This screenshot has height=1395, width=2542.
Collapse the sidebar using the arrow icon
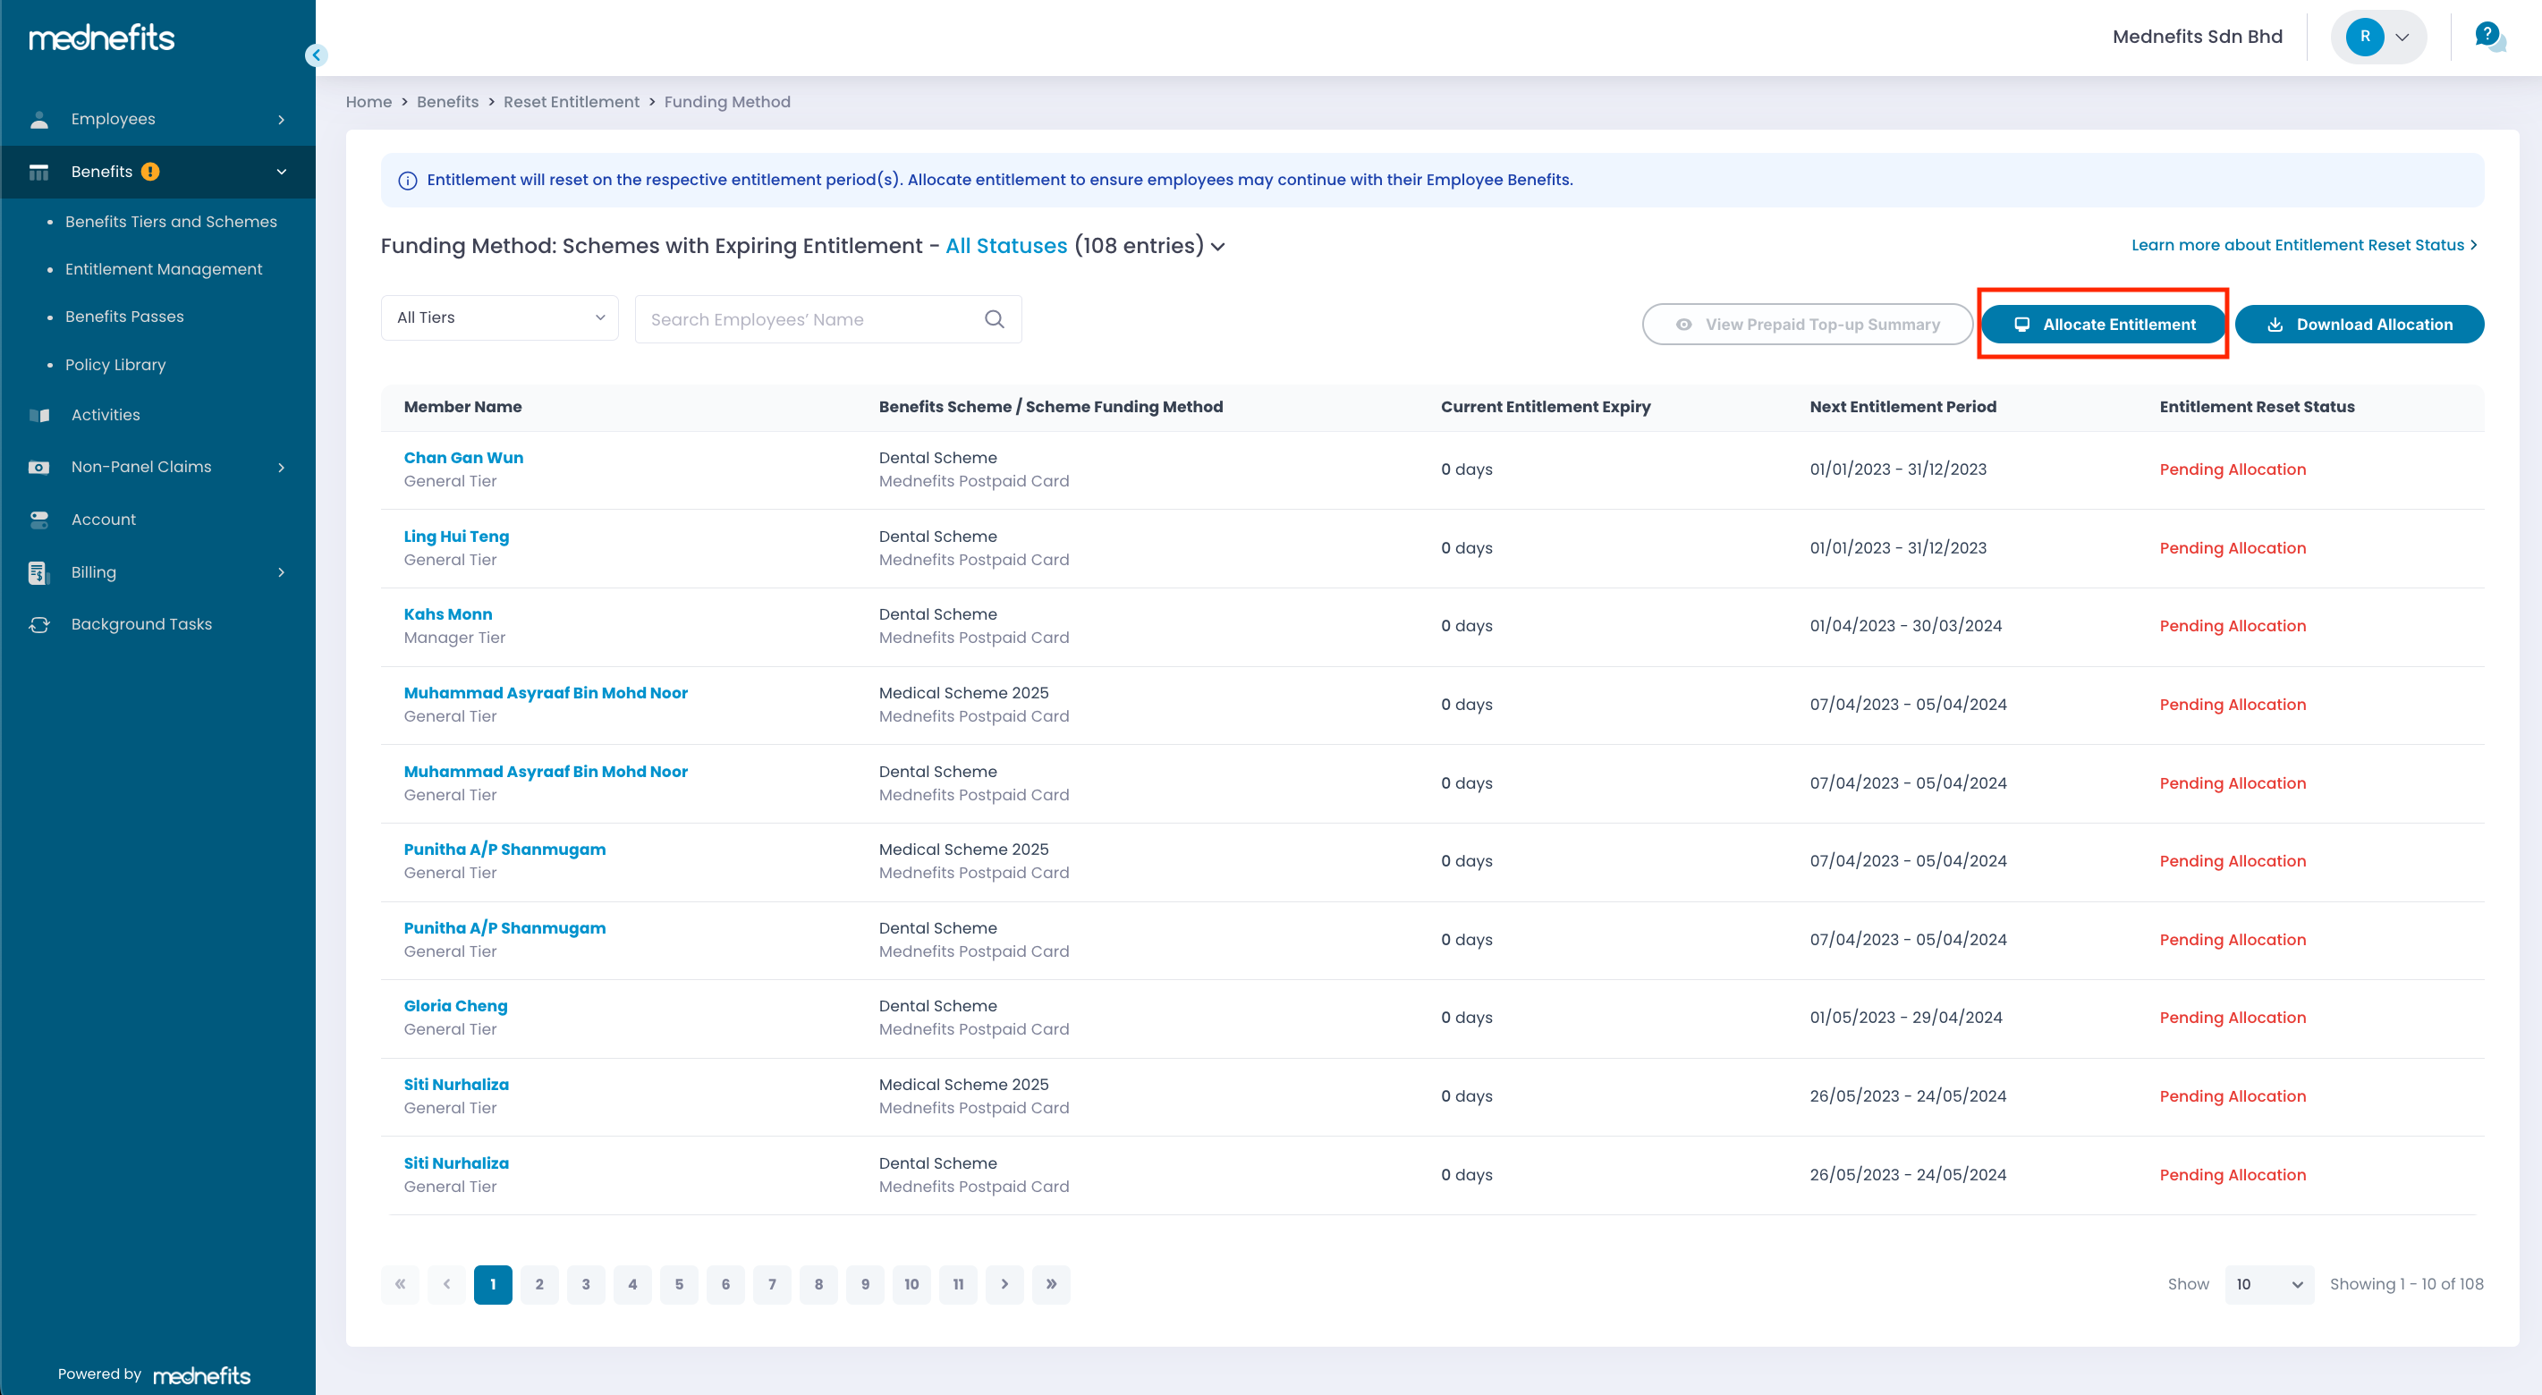click(316, 55)
